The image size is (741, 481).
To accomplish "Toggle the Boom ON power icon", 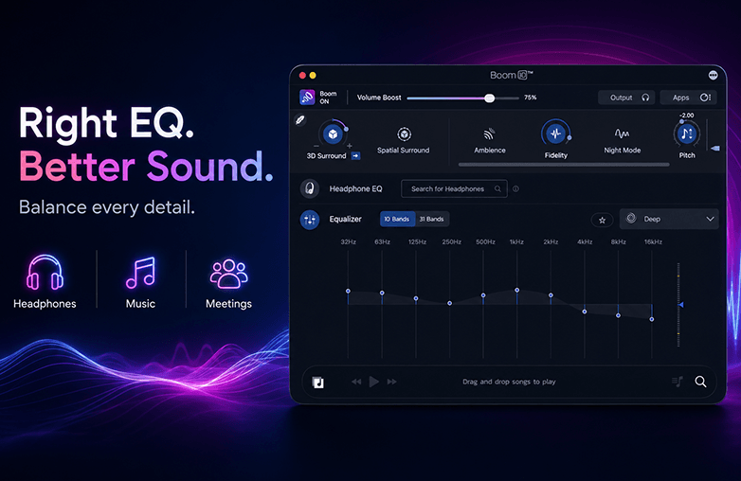I will [x=307, y=98].
